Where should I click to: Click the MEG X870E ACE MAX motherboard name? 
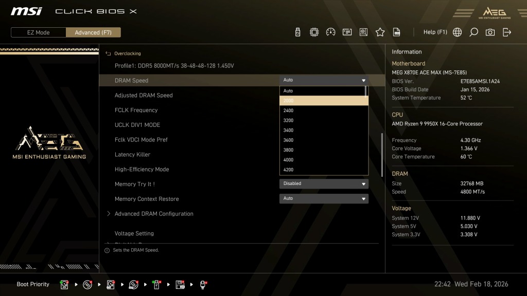coord(429,72)
